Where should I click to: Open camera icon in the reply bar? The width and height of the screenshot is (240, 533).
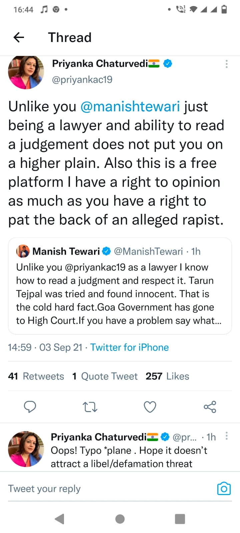[224, 489]
